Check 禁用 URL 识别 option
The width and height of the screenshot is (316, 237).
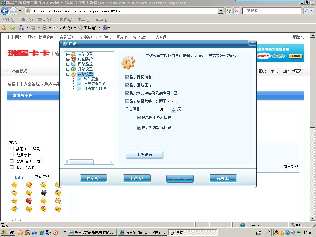point(12,148)
